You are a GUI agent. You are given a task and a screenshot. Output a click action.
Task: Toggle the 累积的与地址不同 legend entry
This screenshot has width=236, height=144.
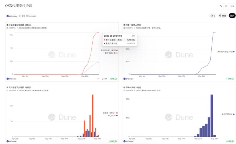tap(226, 52)
